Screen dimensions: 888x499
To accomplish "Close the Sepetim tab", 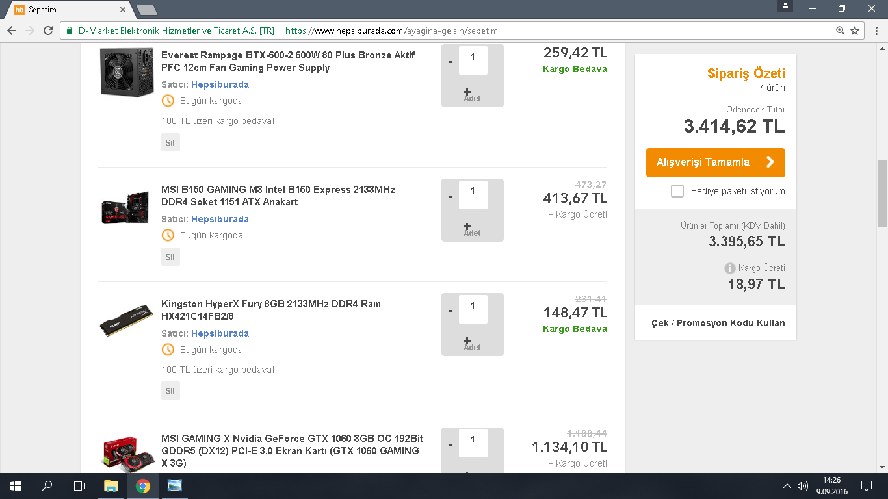I will [x=123, y=10].
